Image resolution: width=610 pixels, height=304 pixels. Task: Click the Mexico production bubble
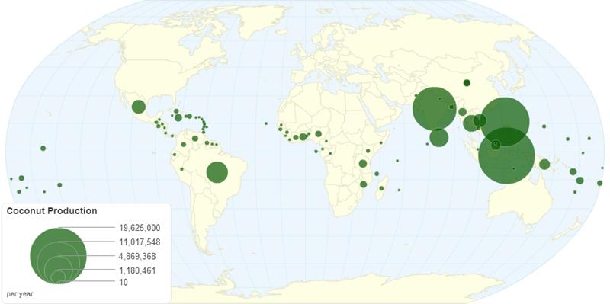point(139,107)
